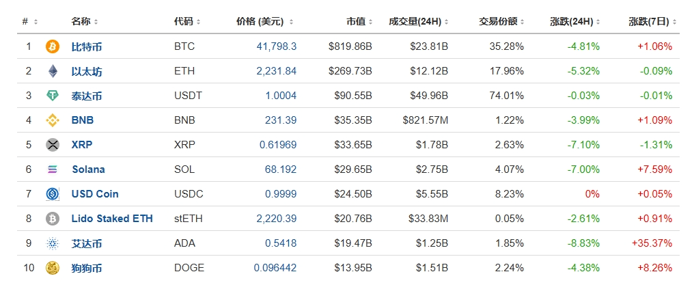
Task: Click Bitcoin price 41,798.3
Action: (277, 46)
